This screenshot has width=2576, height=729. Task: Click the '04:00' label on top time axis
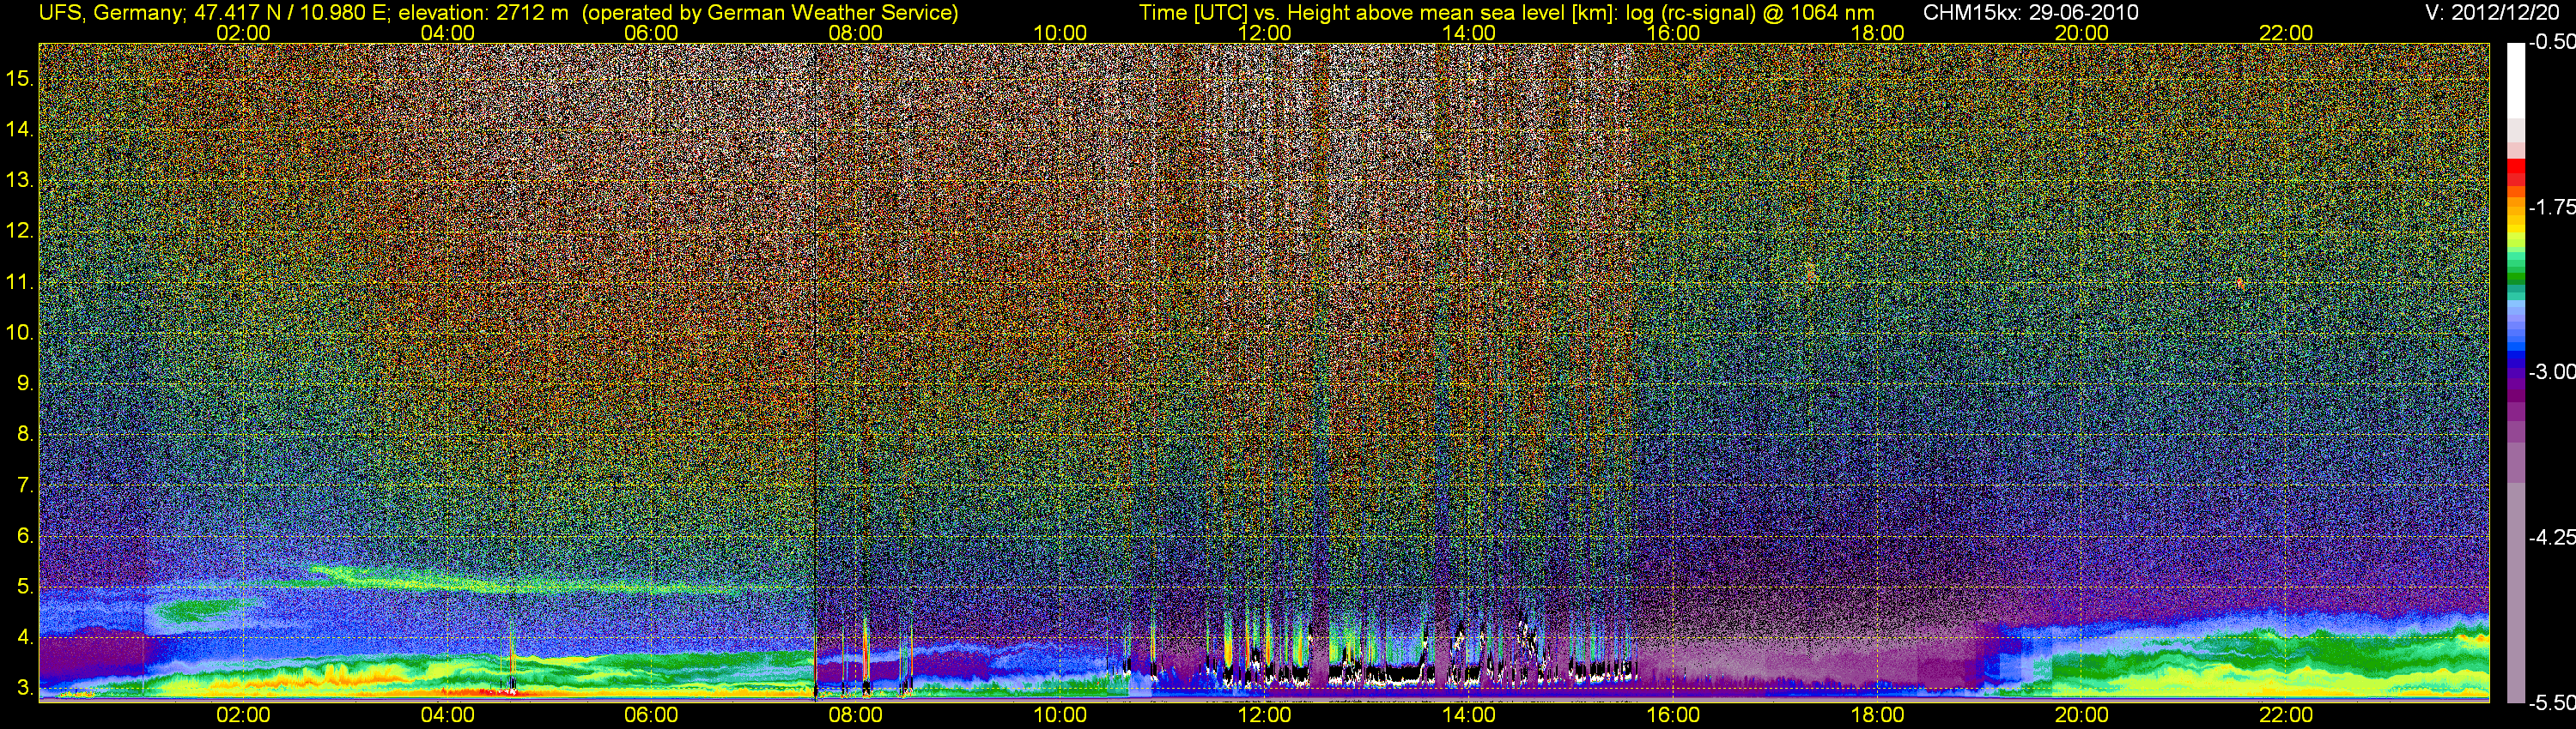click(x=447, y=33)
